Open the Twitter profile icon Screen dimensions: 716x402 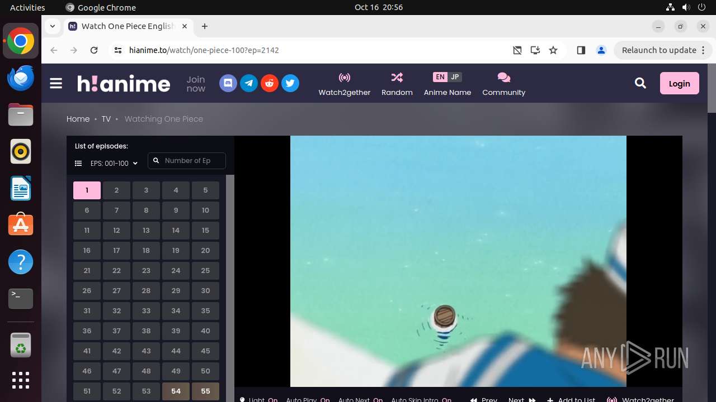290,84
